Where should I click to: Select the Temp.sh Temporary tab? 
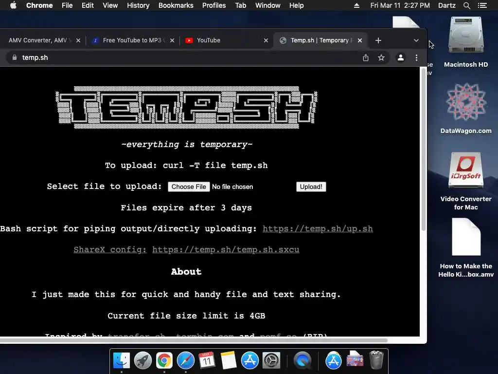point(319,40)
